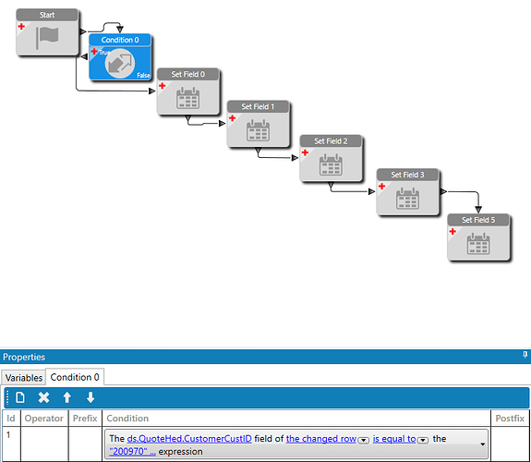Viewport: 531px width, 462px height.
Task: Select the Set Field 3 node icon
Action: (408, 199)
